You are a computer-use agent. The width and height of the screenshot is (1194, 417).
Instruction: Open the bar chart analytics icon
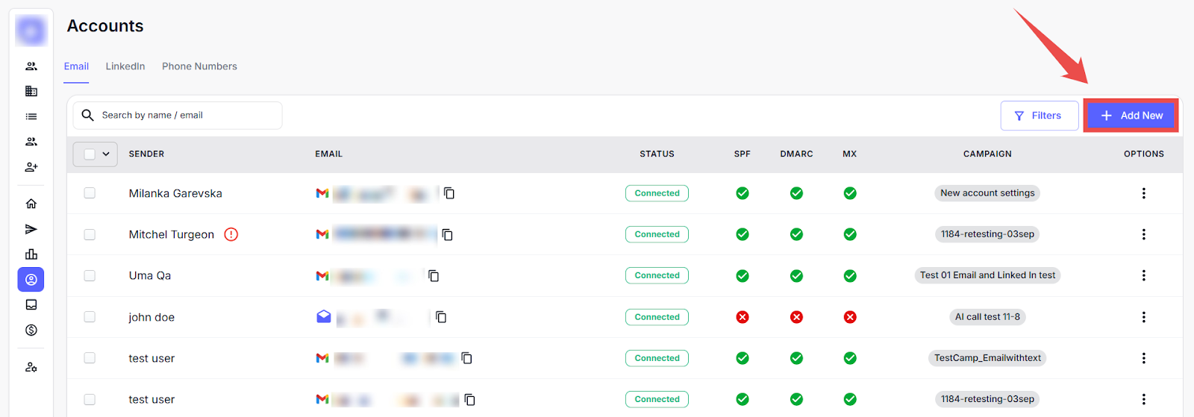[31, 254]
